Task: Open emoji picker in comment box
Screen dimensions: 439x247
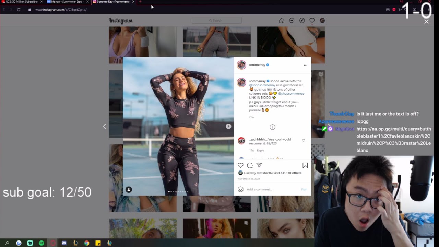Action: tap(240, 189)
